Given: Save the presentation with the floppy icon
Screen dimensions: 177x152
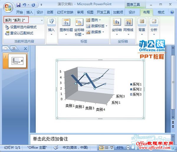Looking at the screenshot, I should click(x=18, y=5).
